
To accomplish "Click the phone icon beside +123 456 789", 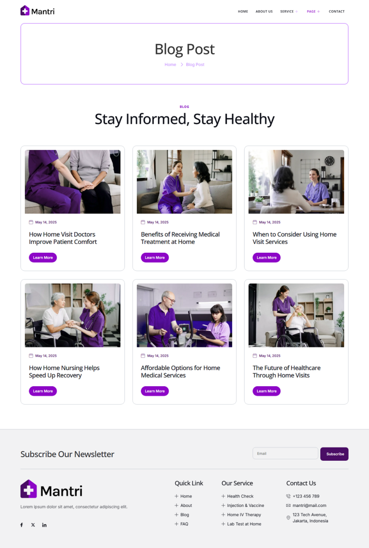I will pyautogui.click(x=288, y=496).
